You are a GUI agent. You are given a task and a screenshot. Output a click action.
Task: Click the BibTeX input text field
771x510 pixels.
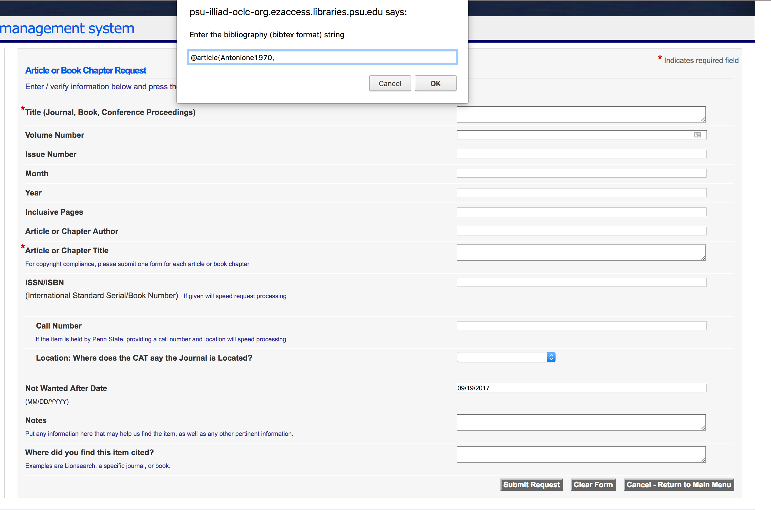pyautogui.click(x=322, y=57)
